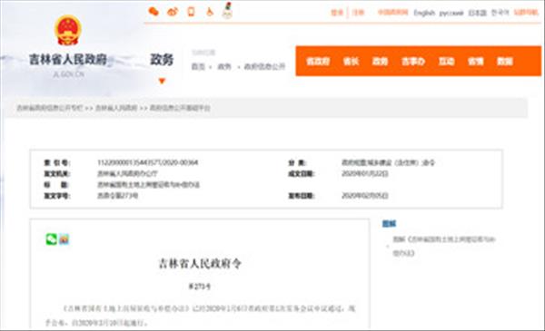Open the 登录 login link
The width and height of the screenshot is (545, 331).
click(337, 13)
